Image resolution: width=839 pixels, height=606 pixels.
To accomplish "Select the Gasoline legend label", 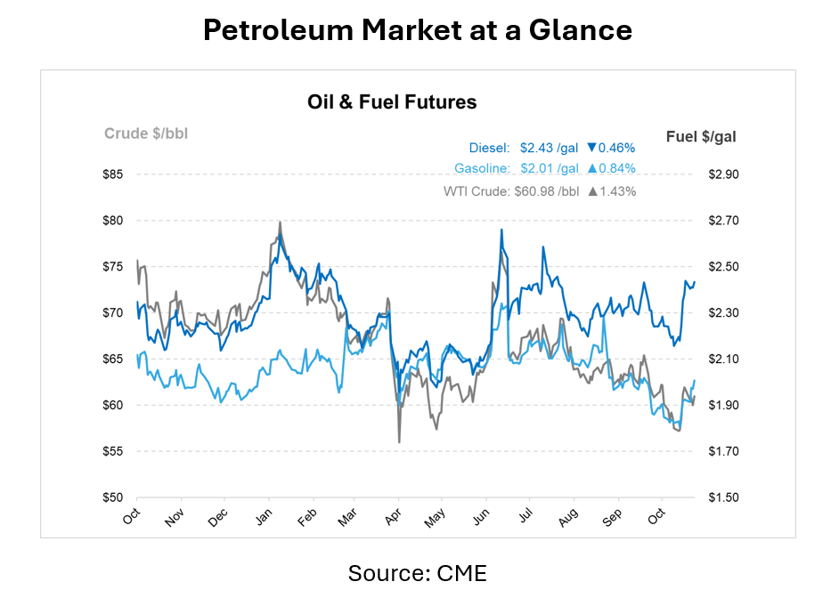I will click(x=482, y=169).
